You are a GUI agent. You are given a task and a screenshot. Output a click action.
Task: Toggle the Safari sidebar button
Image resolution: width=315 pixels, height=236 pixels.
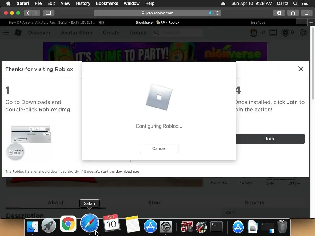pyautogui.click(x=48, y=13)
